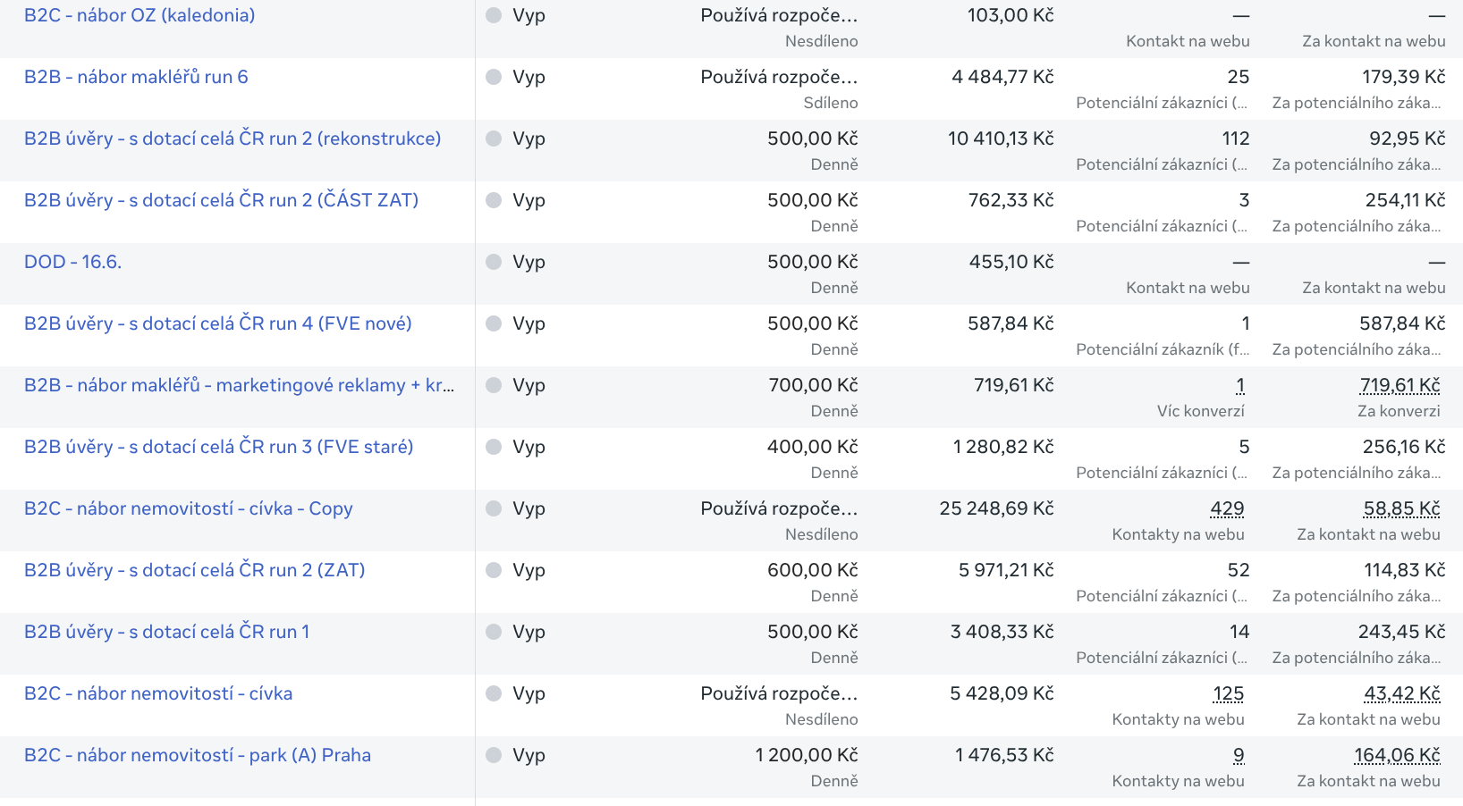The width and height of the screenshot is (1463, 806).
Task: Select the Sdíleno budget label of run 6
Action: click(x=830, y=103)
